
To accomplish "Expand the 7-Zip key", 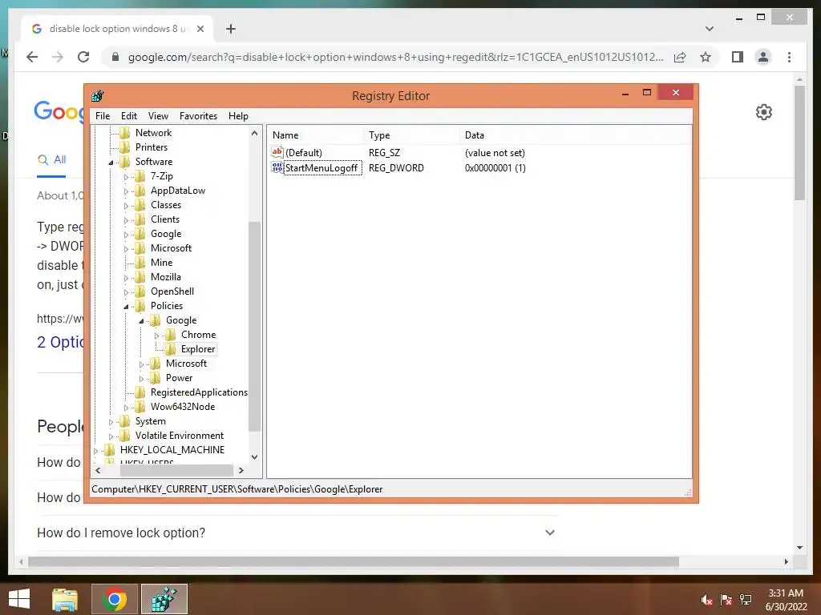I will click(x=126, y=177).
